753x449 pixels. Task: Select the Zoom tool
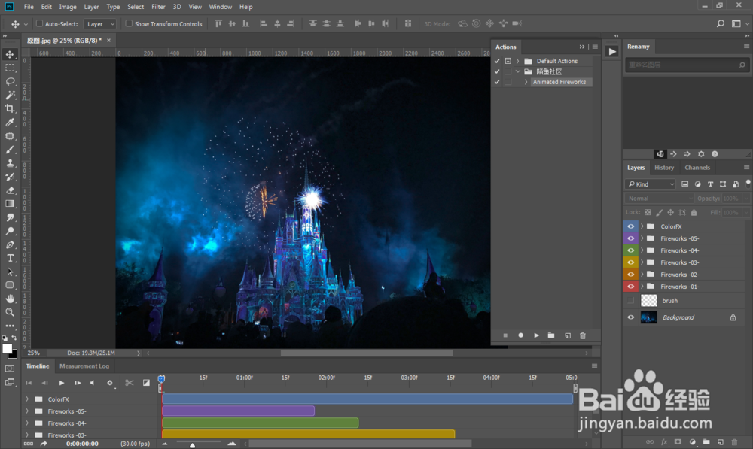11,312
